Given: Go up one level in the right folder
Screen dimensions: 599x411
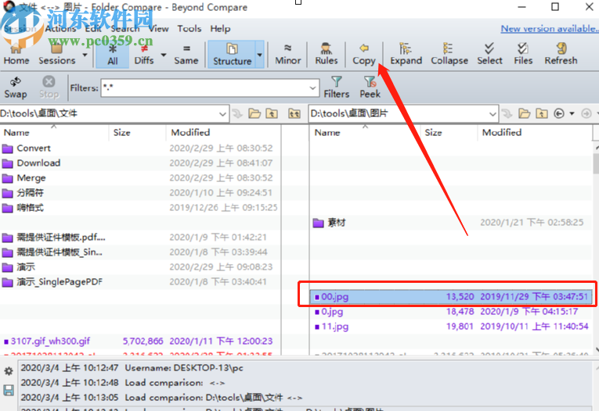Looking at the screenshot, I should pyautogui.click(x=542, y=113).
